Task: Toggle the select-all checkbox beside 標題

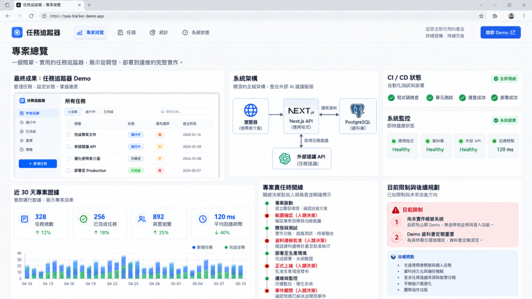Action: 69,124
